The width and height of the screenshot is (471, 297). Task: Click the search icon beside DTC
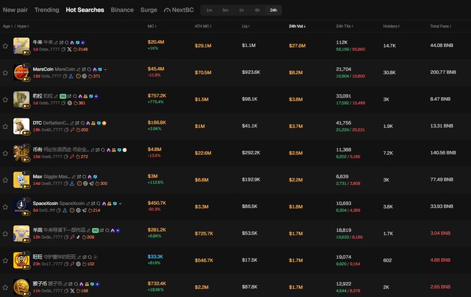click(82, 123)
